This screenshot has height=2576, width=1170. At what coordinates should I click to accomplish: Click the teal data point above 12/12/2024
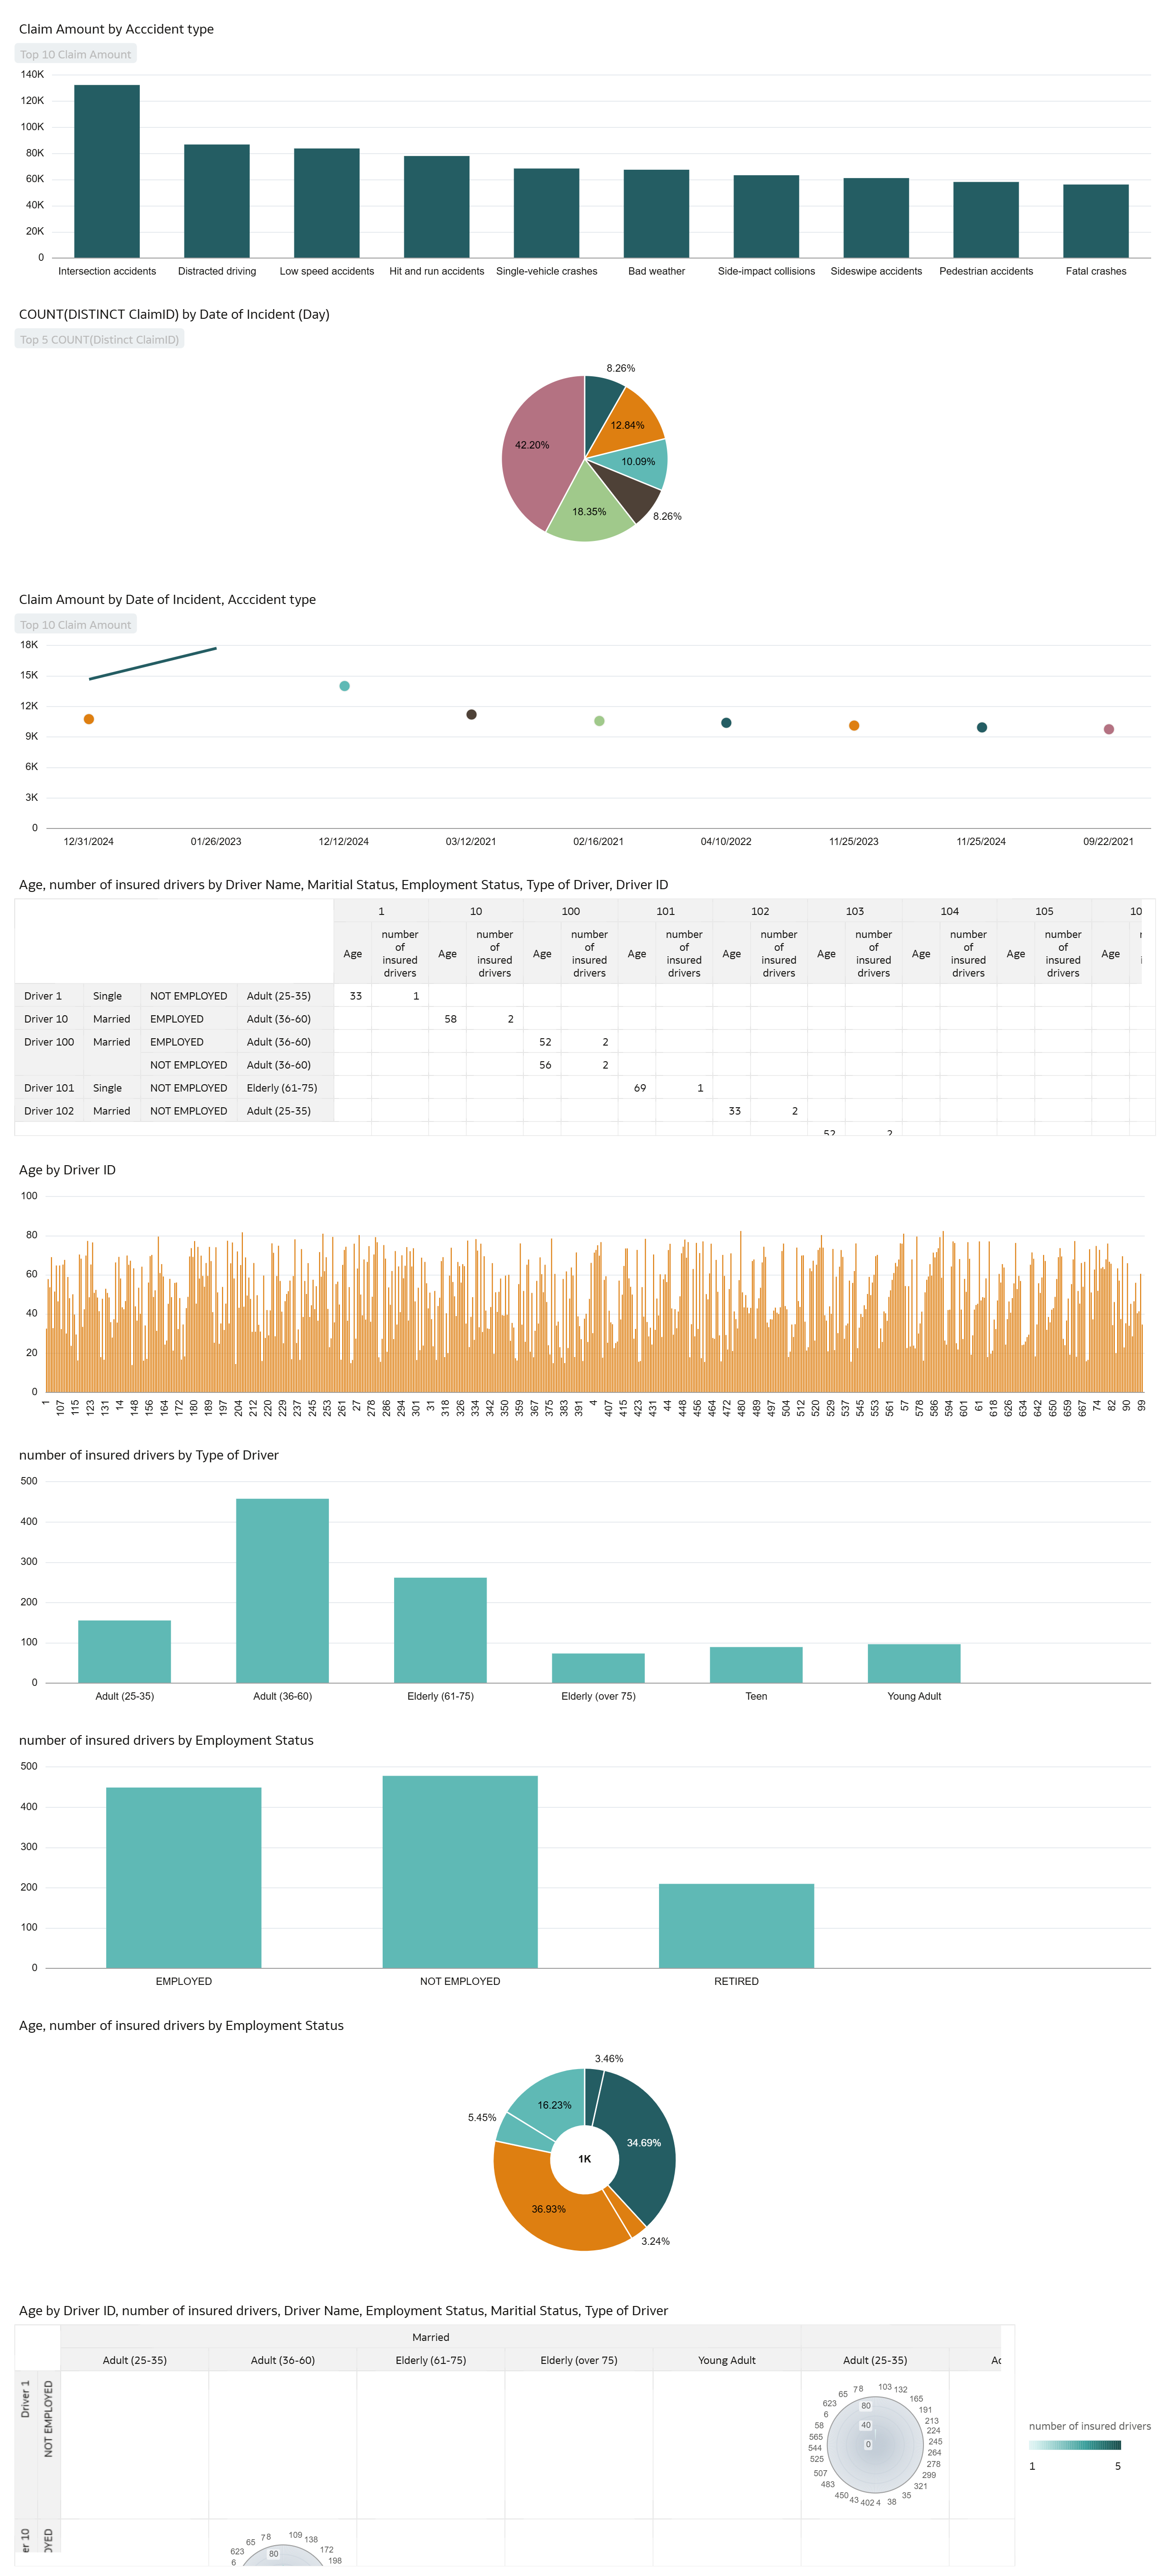tap(344, 686)
